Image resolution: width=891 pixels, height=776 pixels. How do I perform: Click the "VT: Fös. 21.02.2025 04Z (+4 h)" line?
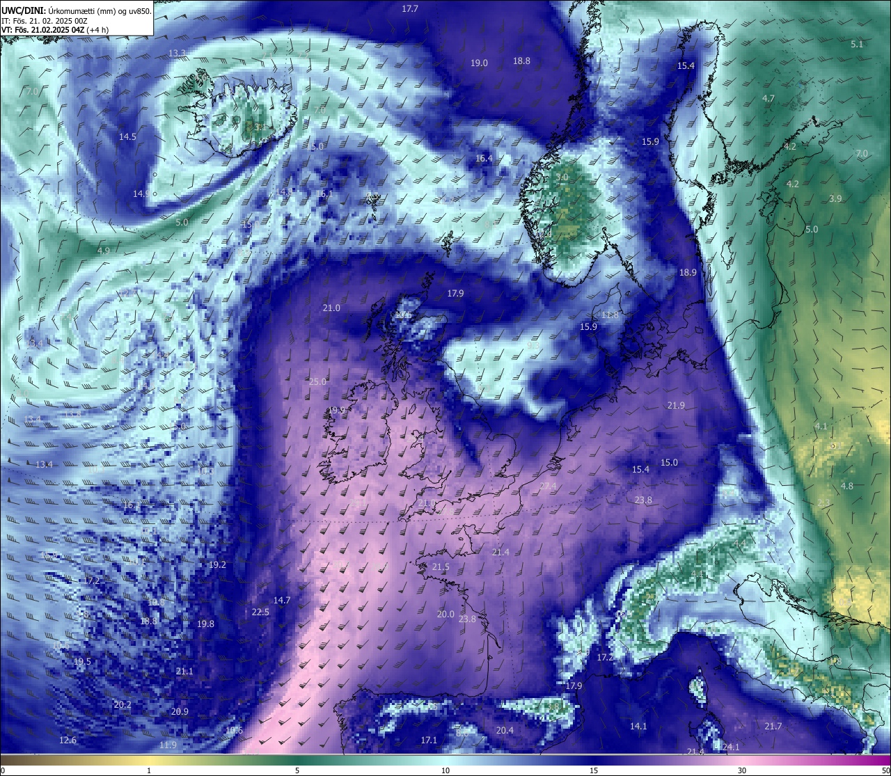[54, 30]
